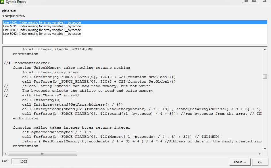The width and height of the screenshot is (271, 168).
Task: Minimize the Syntax Errors window
Action: [246, 1]
